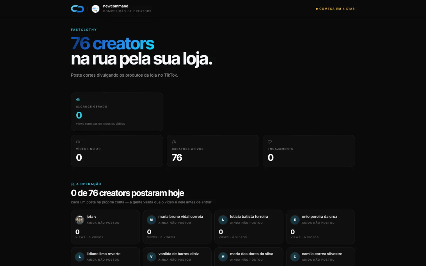Click the 'Competição de Creators' subtitle
This screenshot has width=426, height=266.
(127, 11)
